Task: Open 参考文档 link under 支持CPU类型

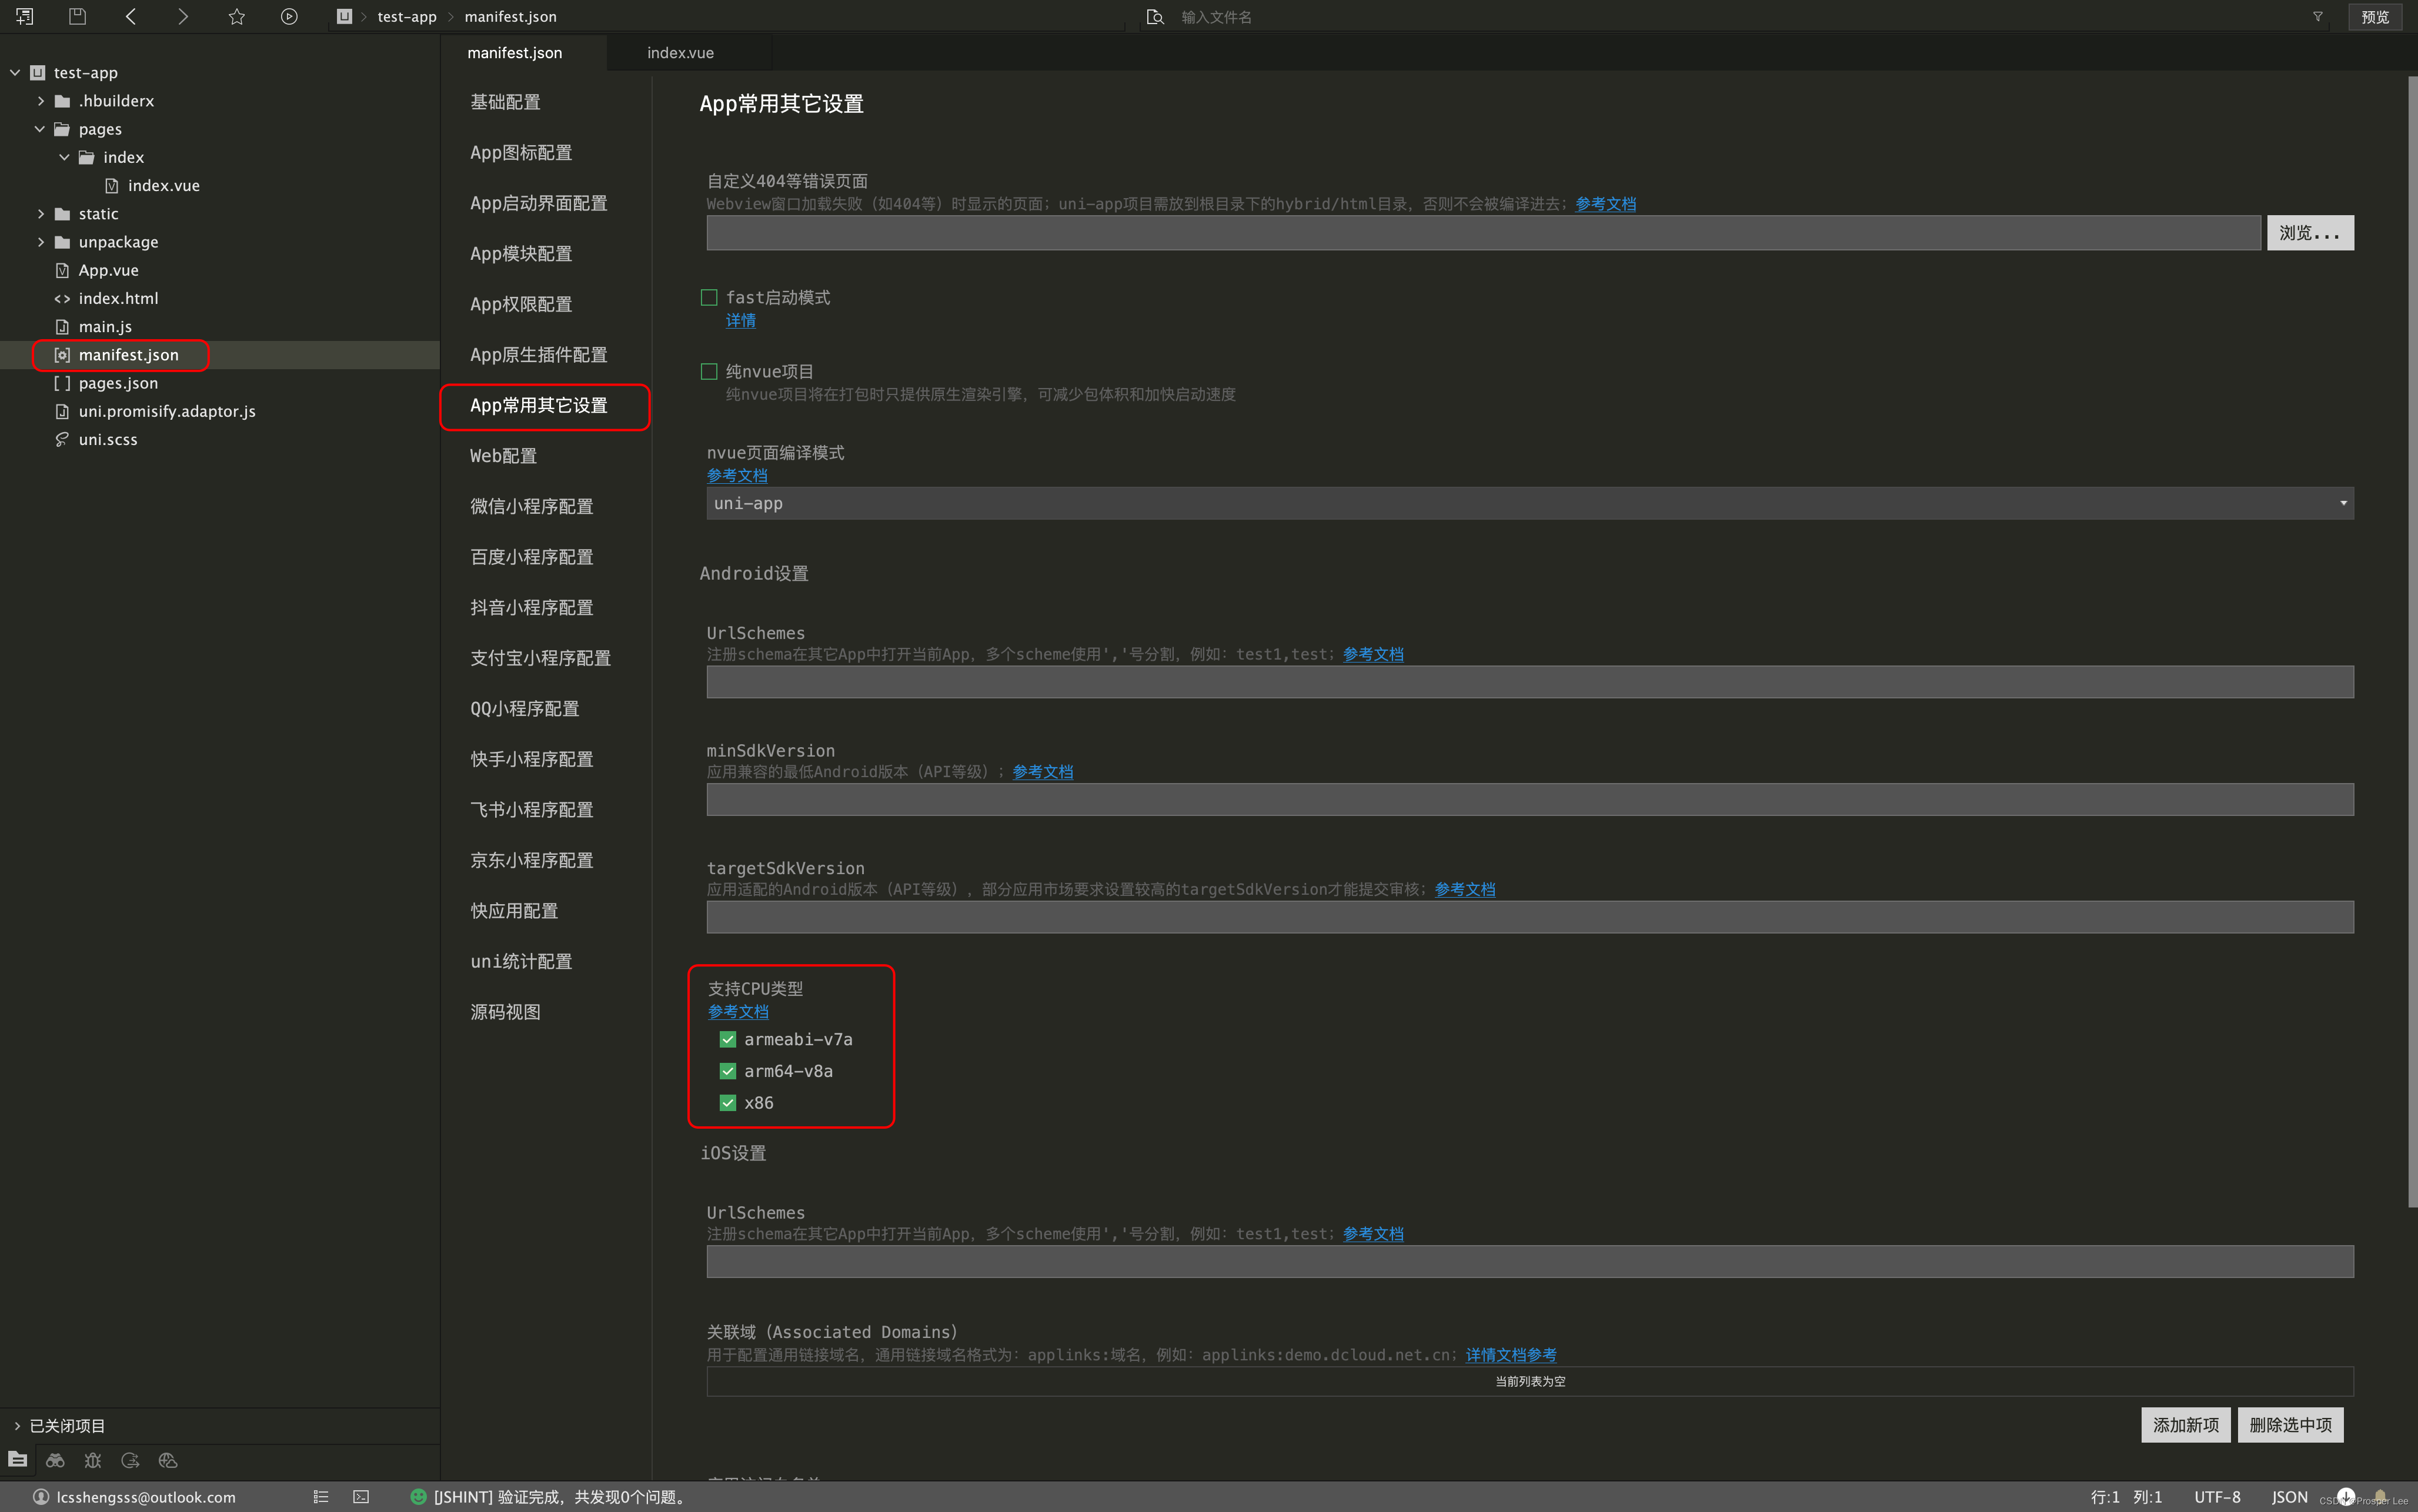Action: click(x=738, y=1012)
